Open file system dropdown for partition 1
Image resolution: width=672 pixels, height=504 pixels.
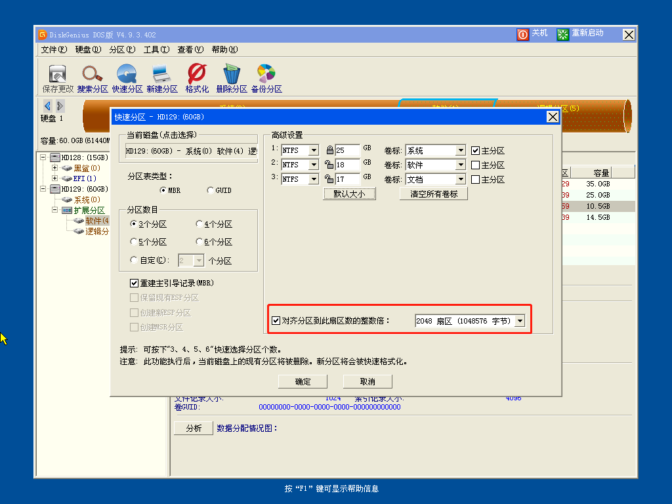click(x=314, y=150)
